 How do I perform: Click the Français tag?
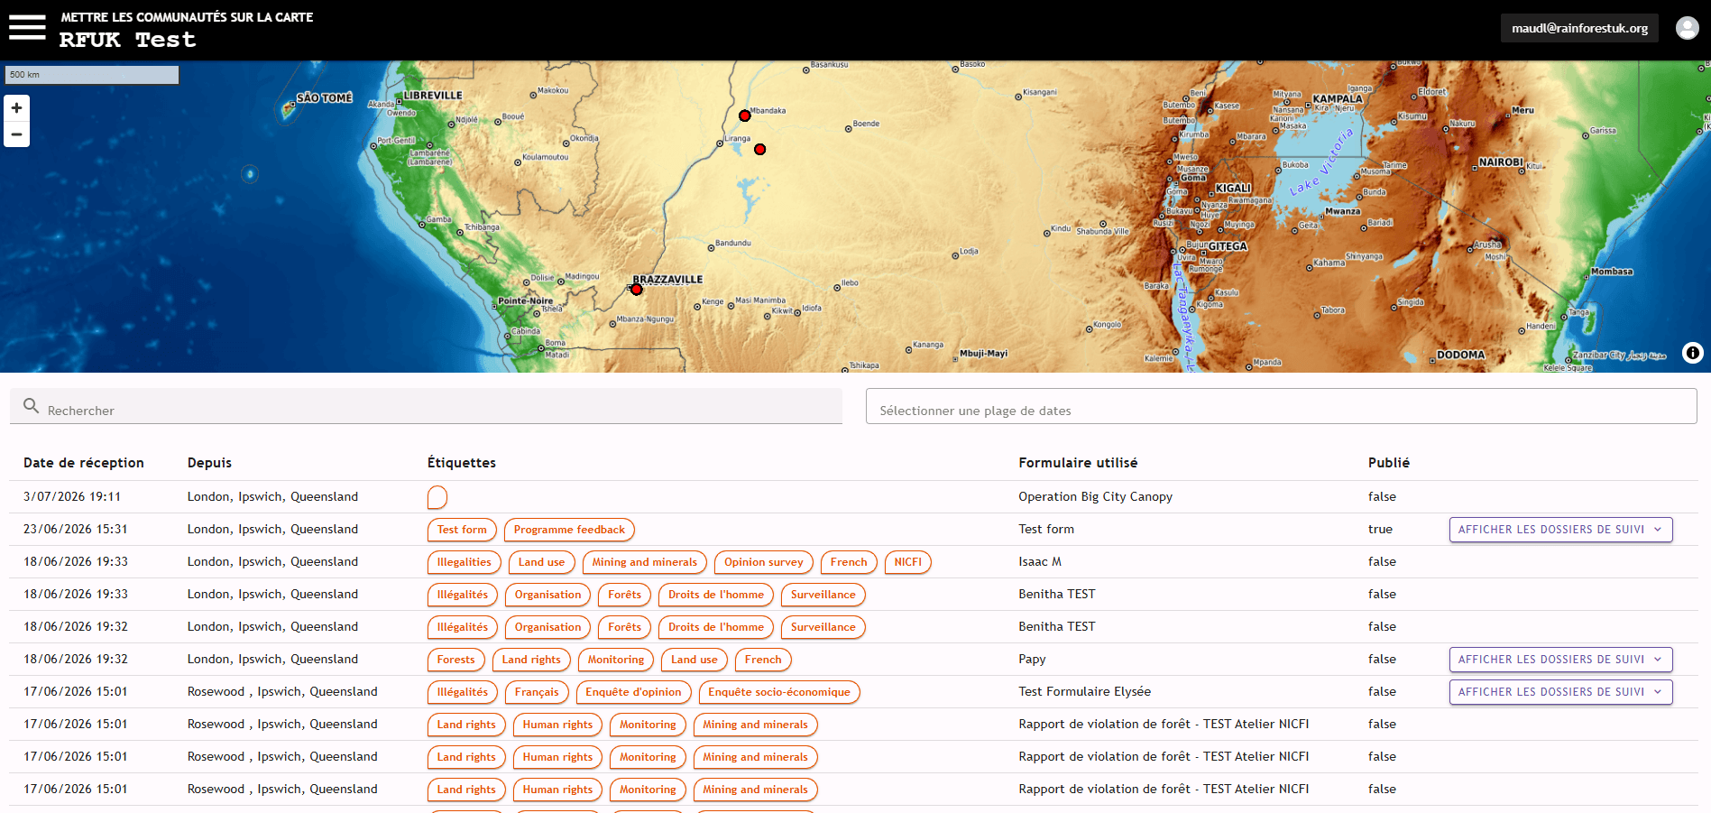point(537,692)
